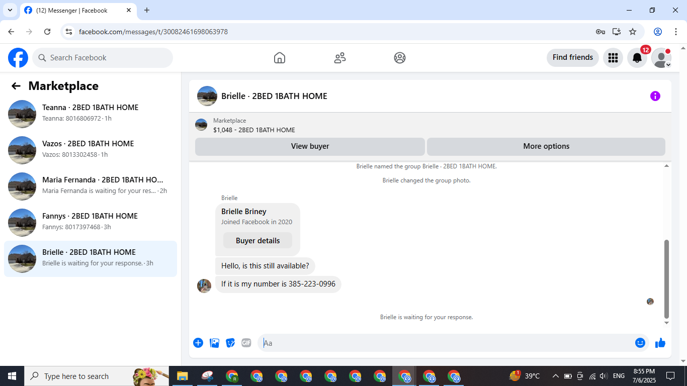This screenshot has height=386, width=687.
Task: Focus the Search Facebook field
Action: click(x=103, y=58)
